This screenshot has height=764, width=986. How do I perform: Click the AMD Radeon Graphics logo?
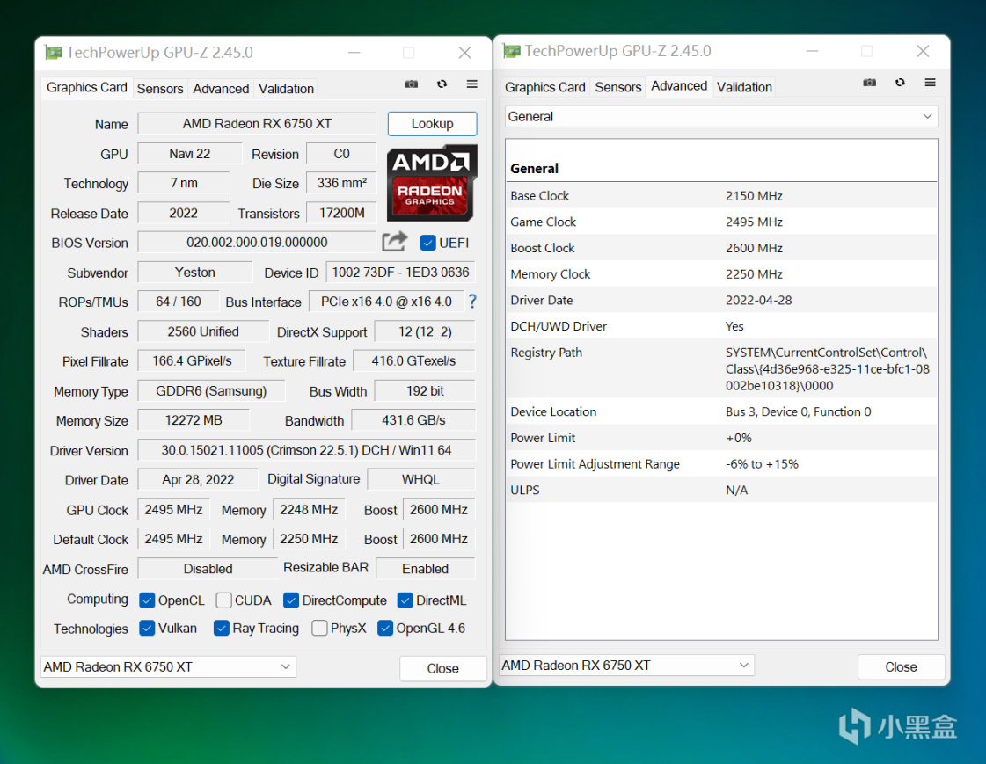click(x=431, y=183)
